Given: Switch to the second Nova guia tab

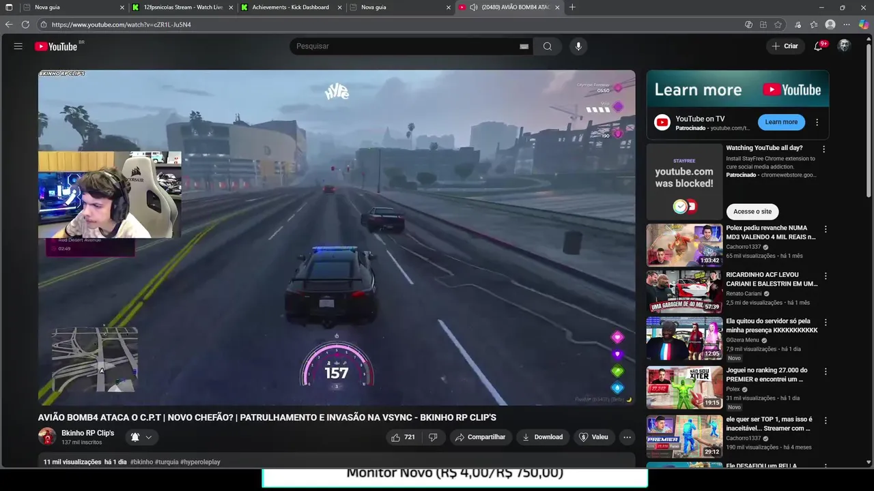Looking at the screenshot, I should click(399, 7).
